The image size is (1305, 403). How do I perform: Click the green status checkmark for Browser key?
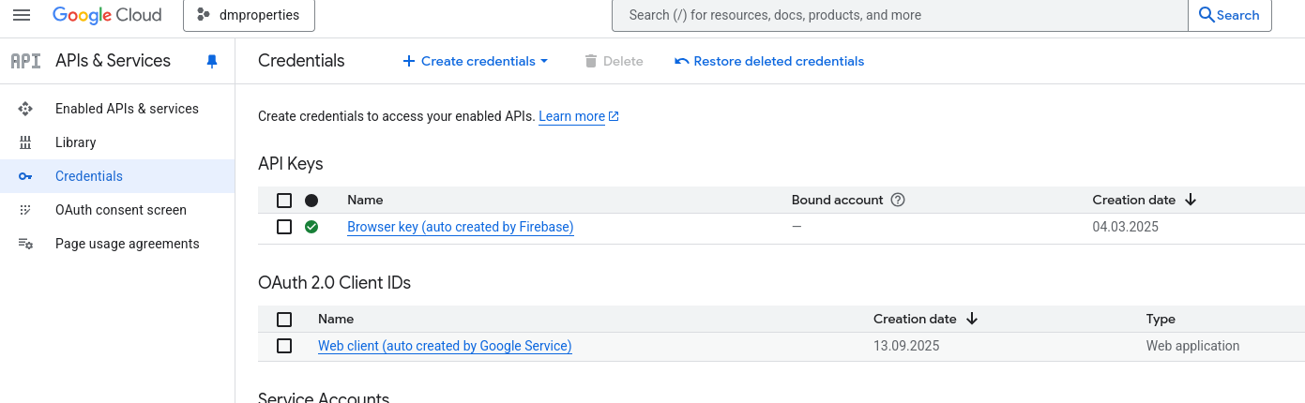[311, 227]
